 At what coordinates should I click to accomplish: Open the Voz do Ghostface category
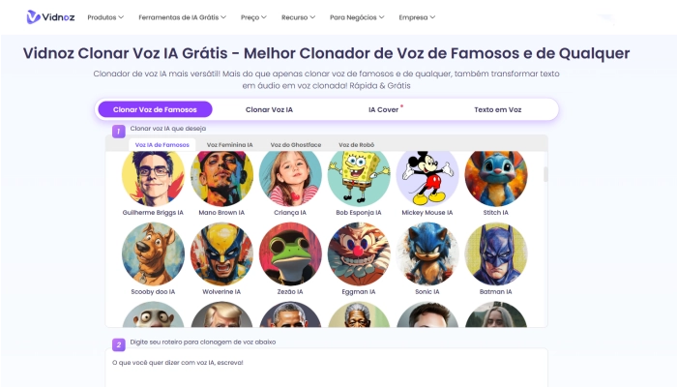point(296,145)
